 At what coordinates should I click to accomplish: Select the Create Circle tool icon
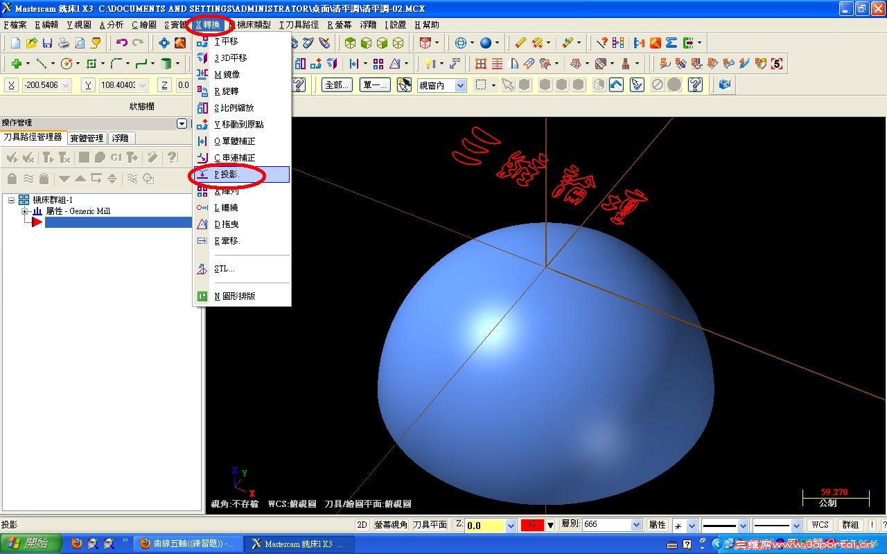click(67, 64)
